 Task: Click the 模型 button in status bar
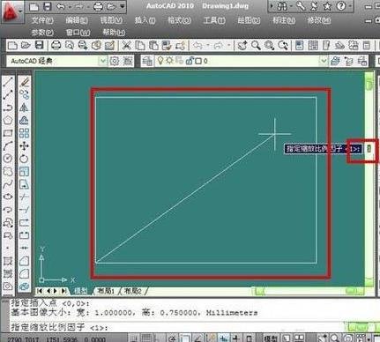271,338
